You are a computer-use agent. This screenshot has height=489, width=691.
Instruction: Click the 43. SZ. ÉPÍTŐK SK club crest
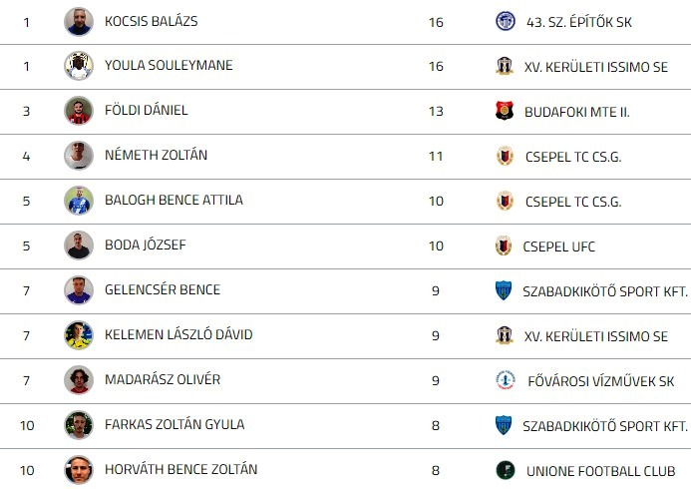tap(506, 21)
